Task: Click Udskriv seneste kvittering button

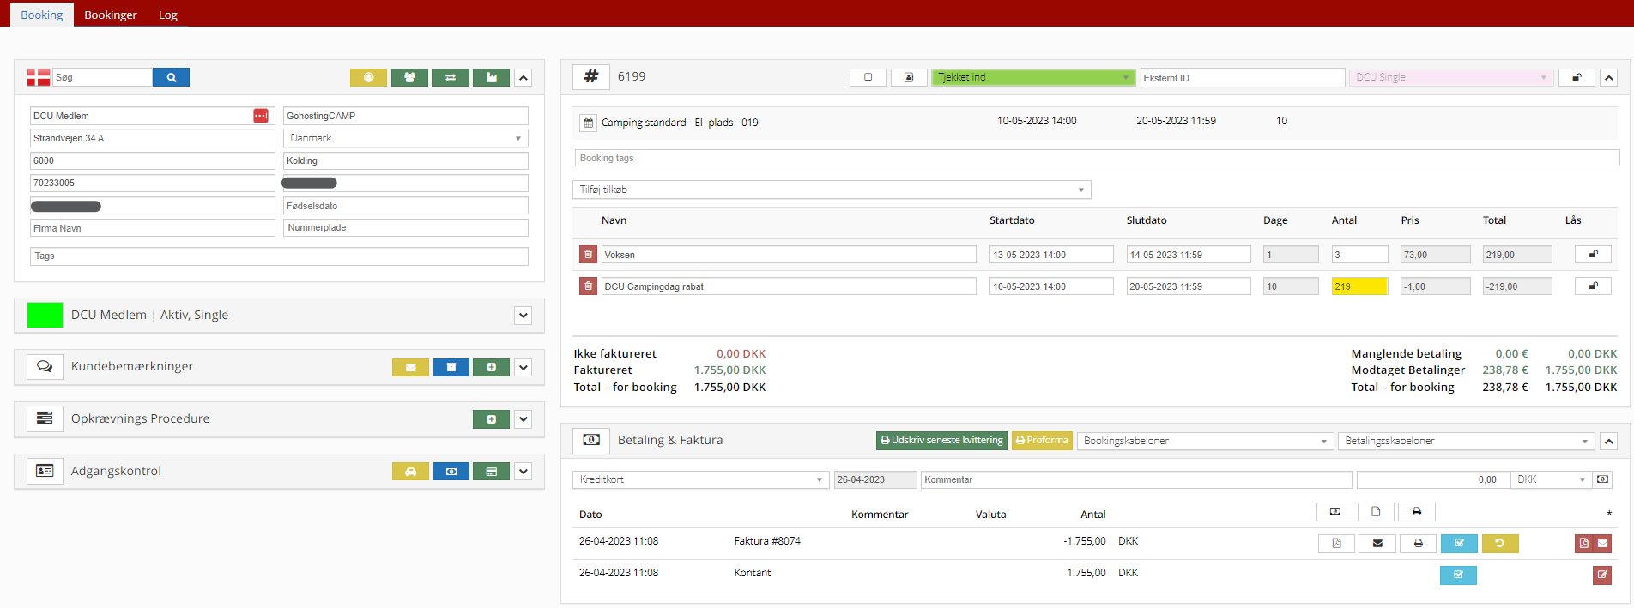Action: tap(941, 441)
